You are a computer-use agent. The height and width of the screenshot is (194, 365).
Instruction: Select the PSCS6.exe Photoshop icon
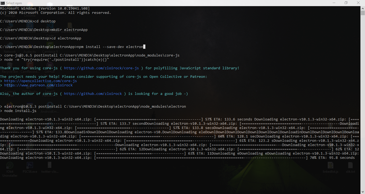pyautogui.click(x=30, y=165)
